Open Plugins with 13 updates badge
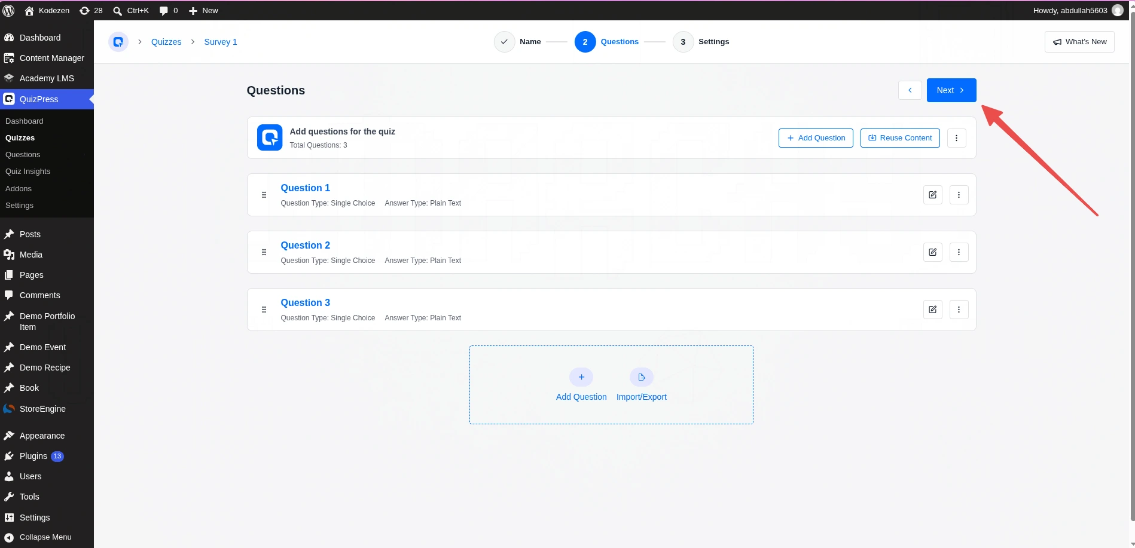1135x548 pixels. [47, 456]
